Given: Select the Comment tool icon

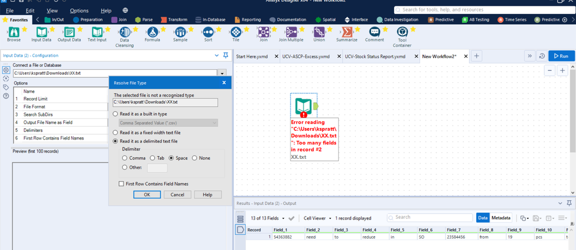Looking at the screenshot, I should coord(375,32).
